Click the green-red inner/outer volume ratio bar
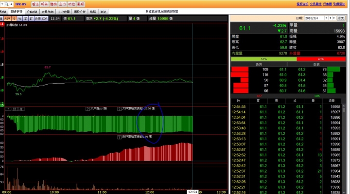 pyautogui.click(x=288, y=59)
